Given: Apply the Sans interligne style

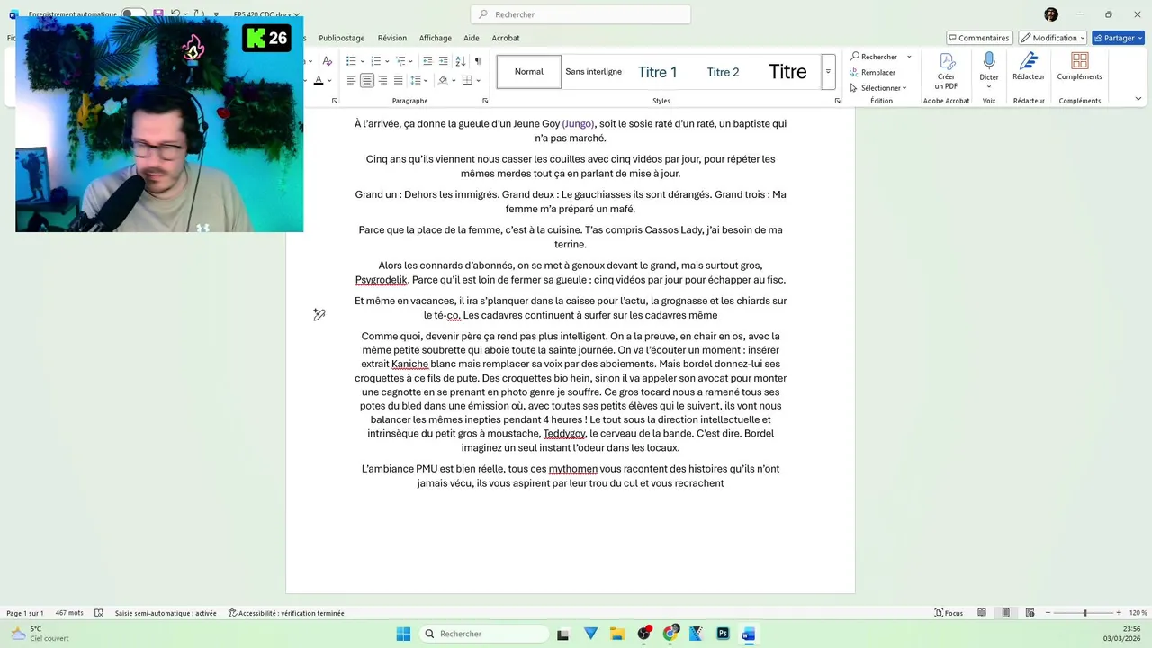Looking at the screenshot, I should click(593, 72).
